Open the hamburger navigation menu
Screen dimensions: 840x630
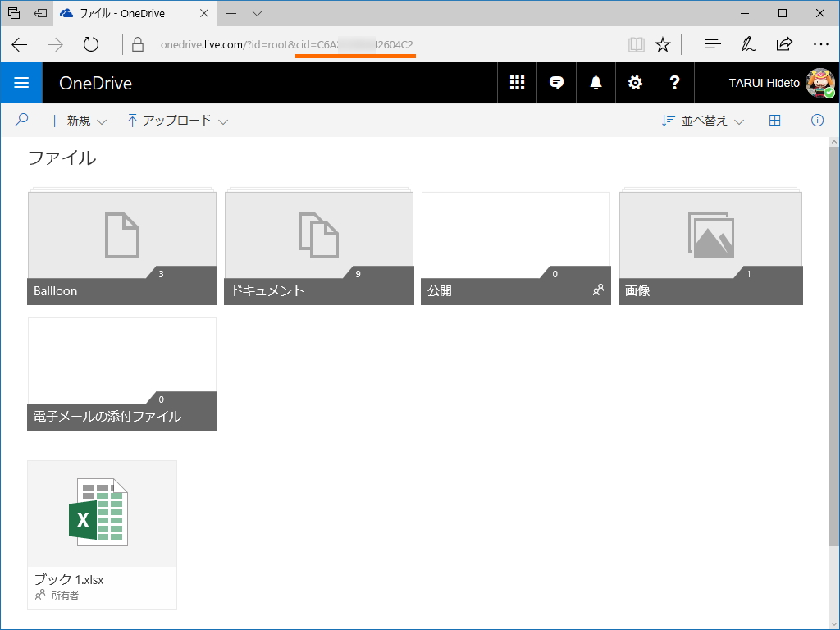pos(21,83)
